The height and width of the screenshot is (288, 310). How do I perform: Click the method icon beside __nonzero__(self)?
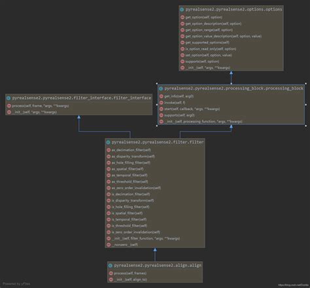(109, 245)
